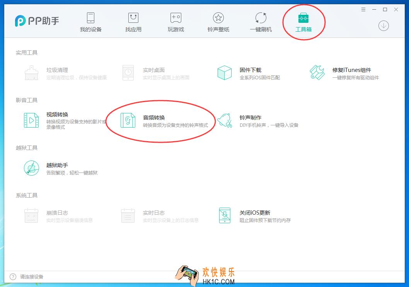Go to the 玩游戏 games tab

176,22
